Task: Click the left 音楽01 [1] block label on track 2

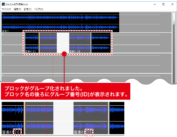Action: (31, 51)
